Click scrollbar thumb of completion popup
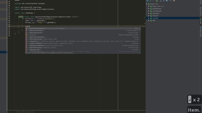This screenshot has height=113, width=202. pyautogui.click(x=140, y=29)
